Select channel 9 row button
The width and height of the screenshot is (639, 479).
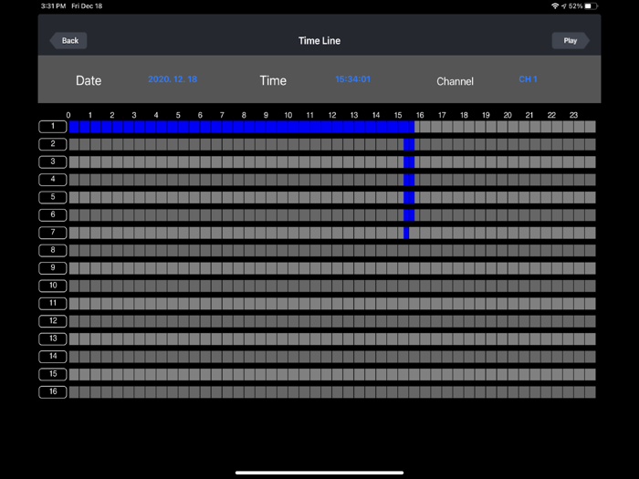click(x=53, y=268)
